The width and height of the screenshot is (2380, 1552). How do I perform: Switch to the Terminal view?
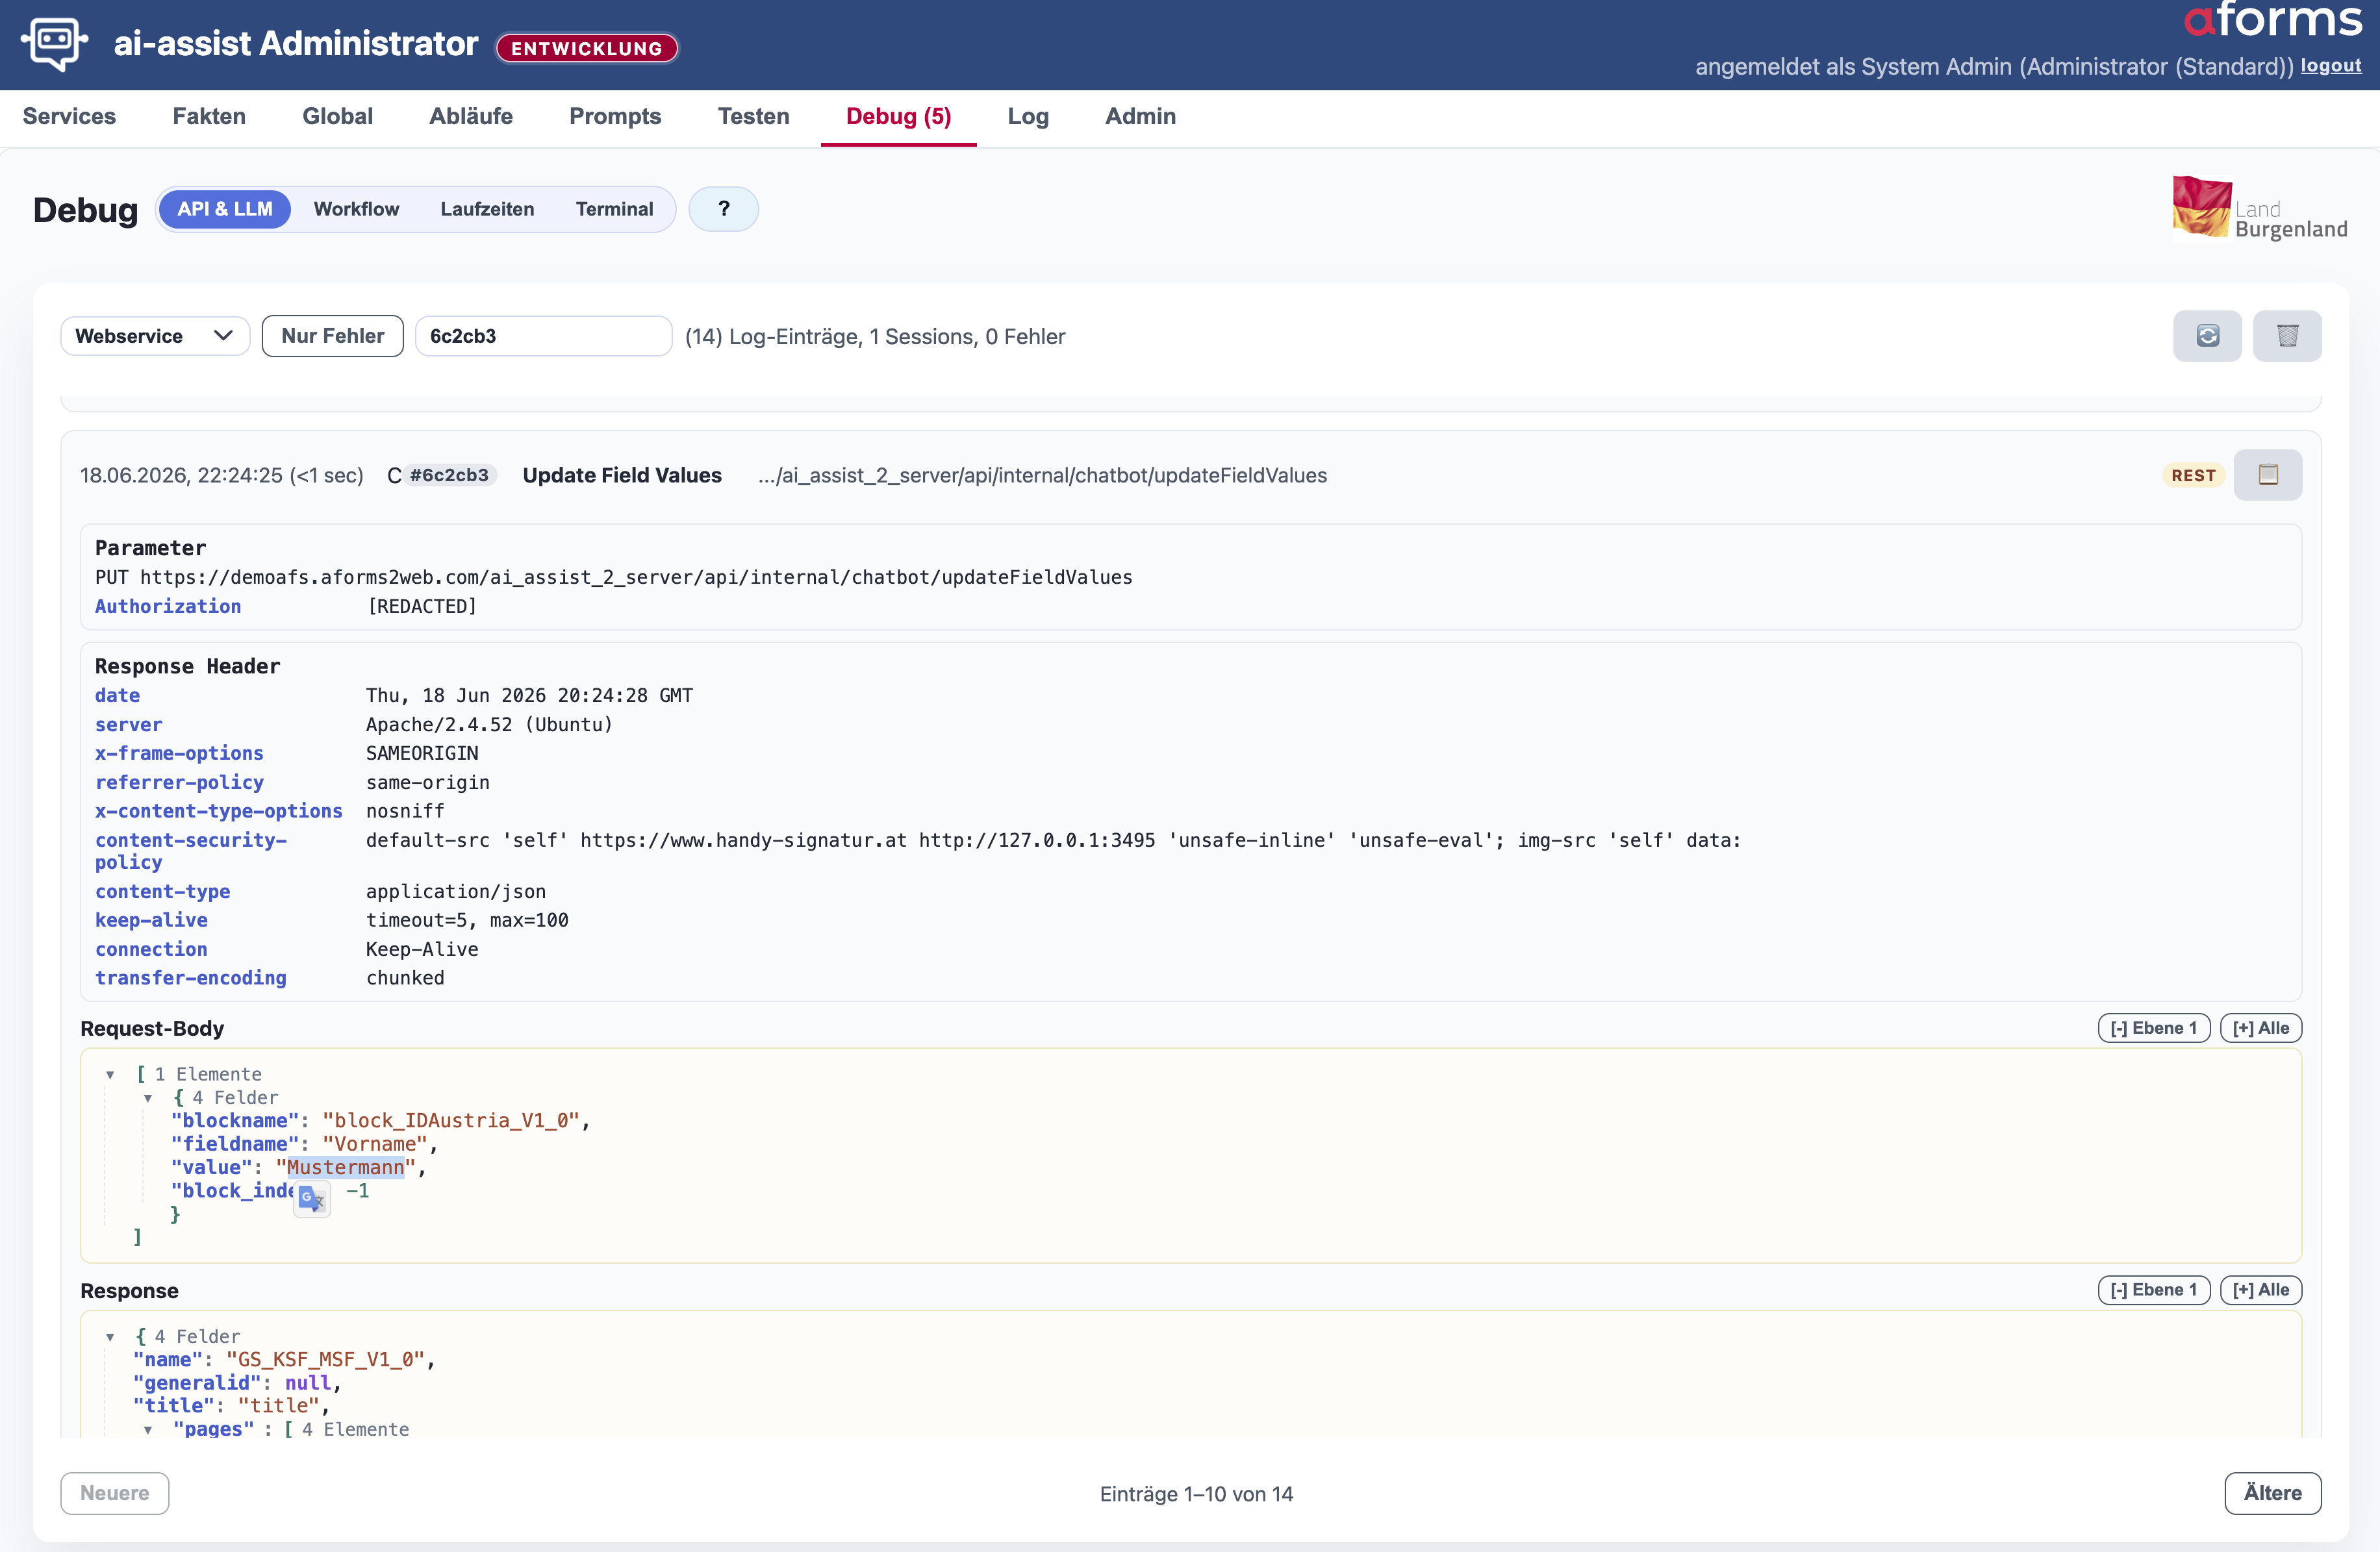click(x=614, y=209)
